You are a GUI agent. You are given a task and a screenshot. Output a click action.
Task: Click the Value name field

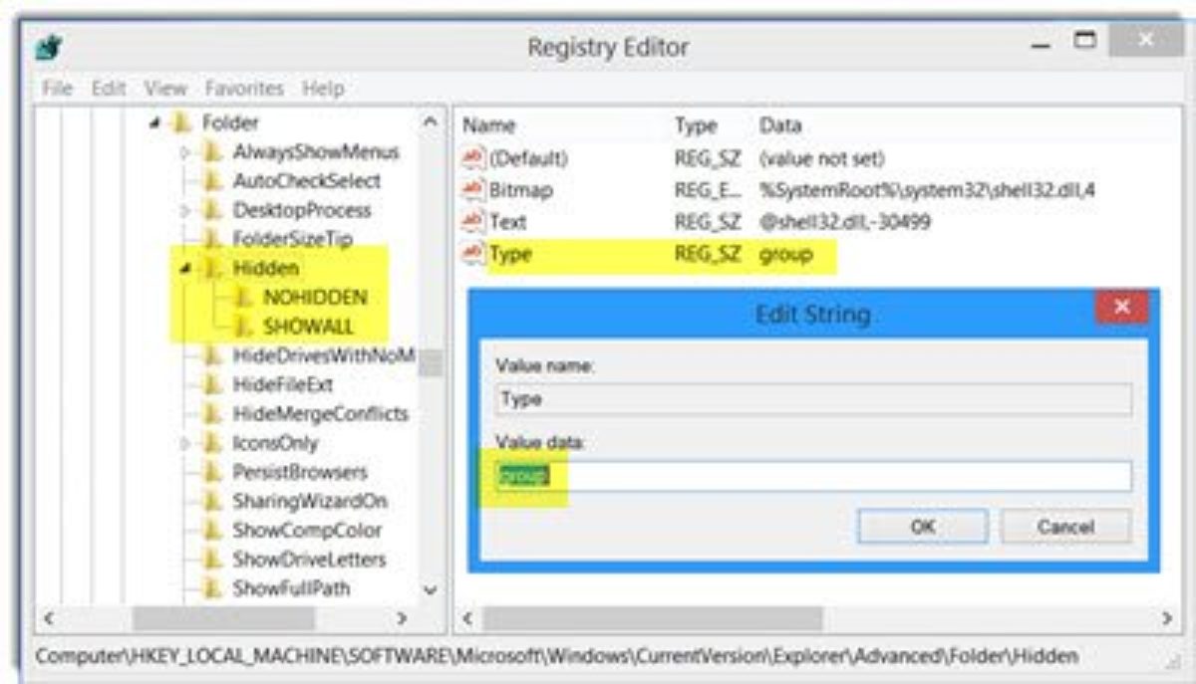[812, 399]
